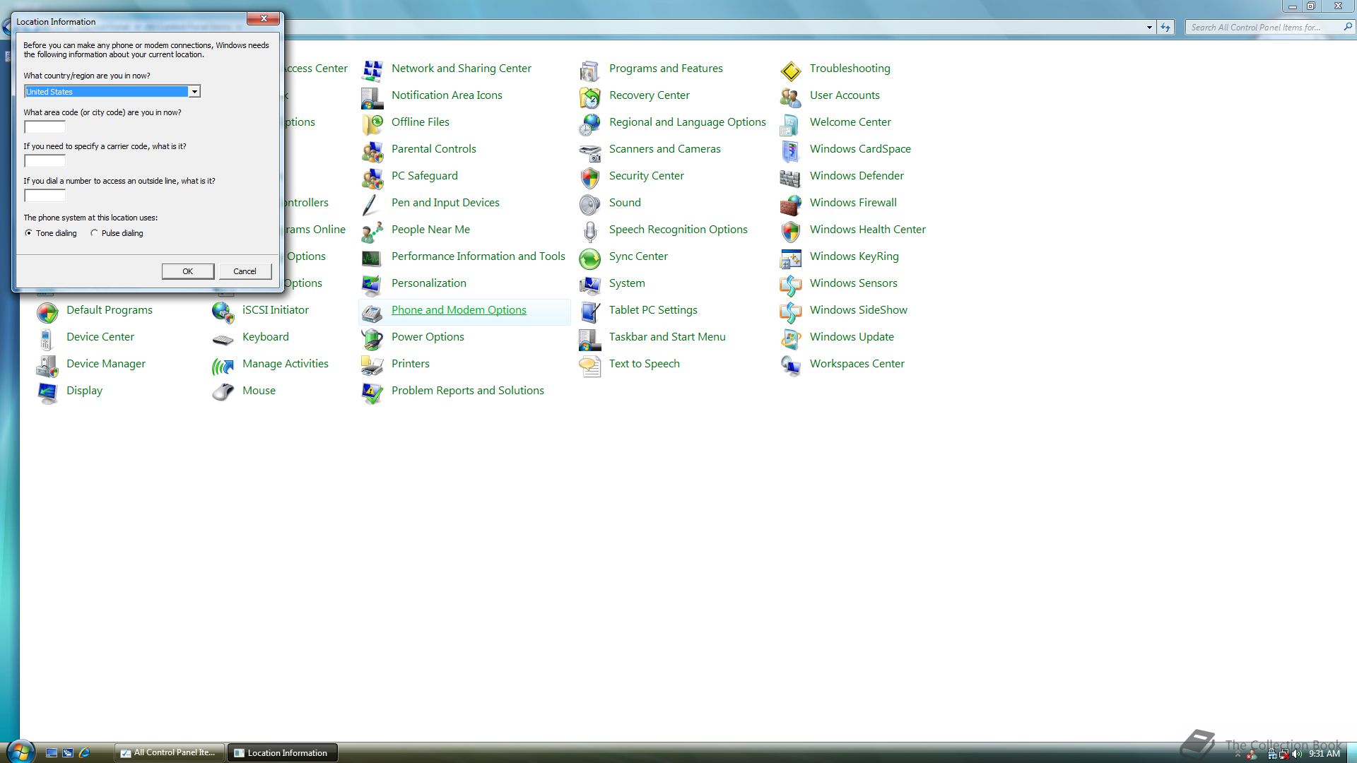This screenshot has height=763, width=1357.
Task: Expand the country/region dropdown arrow
Action: (x=194, y=92)
